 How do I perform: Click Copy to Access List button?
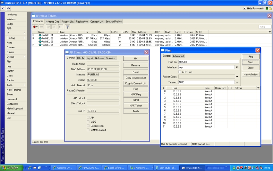(x=136, y=78)
